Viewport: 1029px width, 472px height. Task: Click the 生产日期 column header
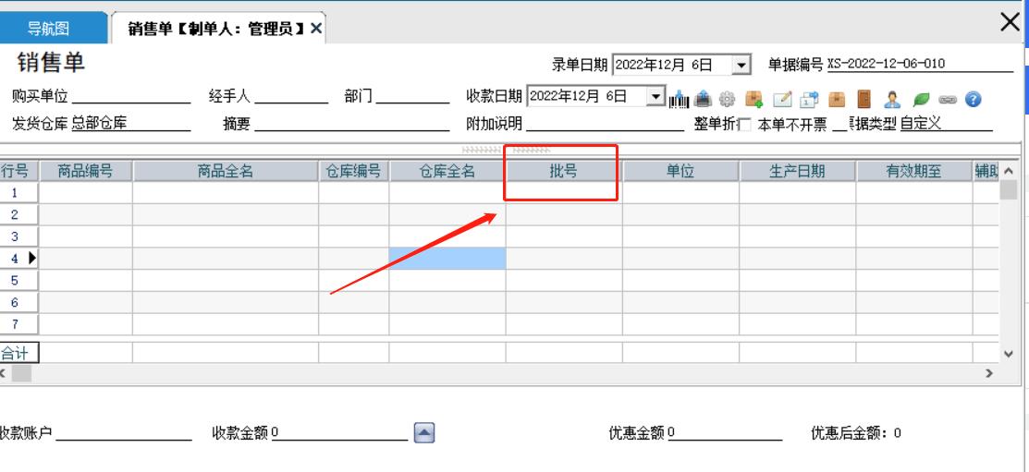click(797, 171)
